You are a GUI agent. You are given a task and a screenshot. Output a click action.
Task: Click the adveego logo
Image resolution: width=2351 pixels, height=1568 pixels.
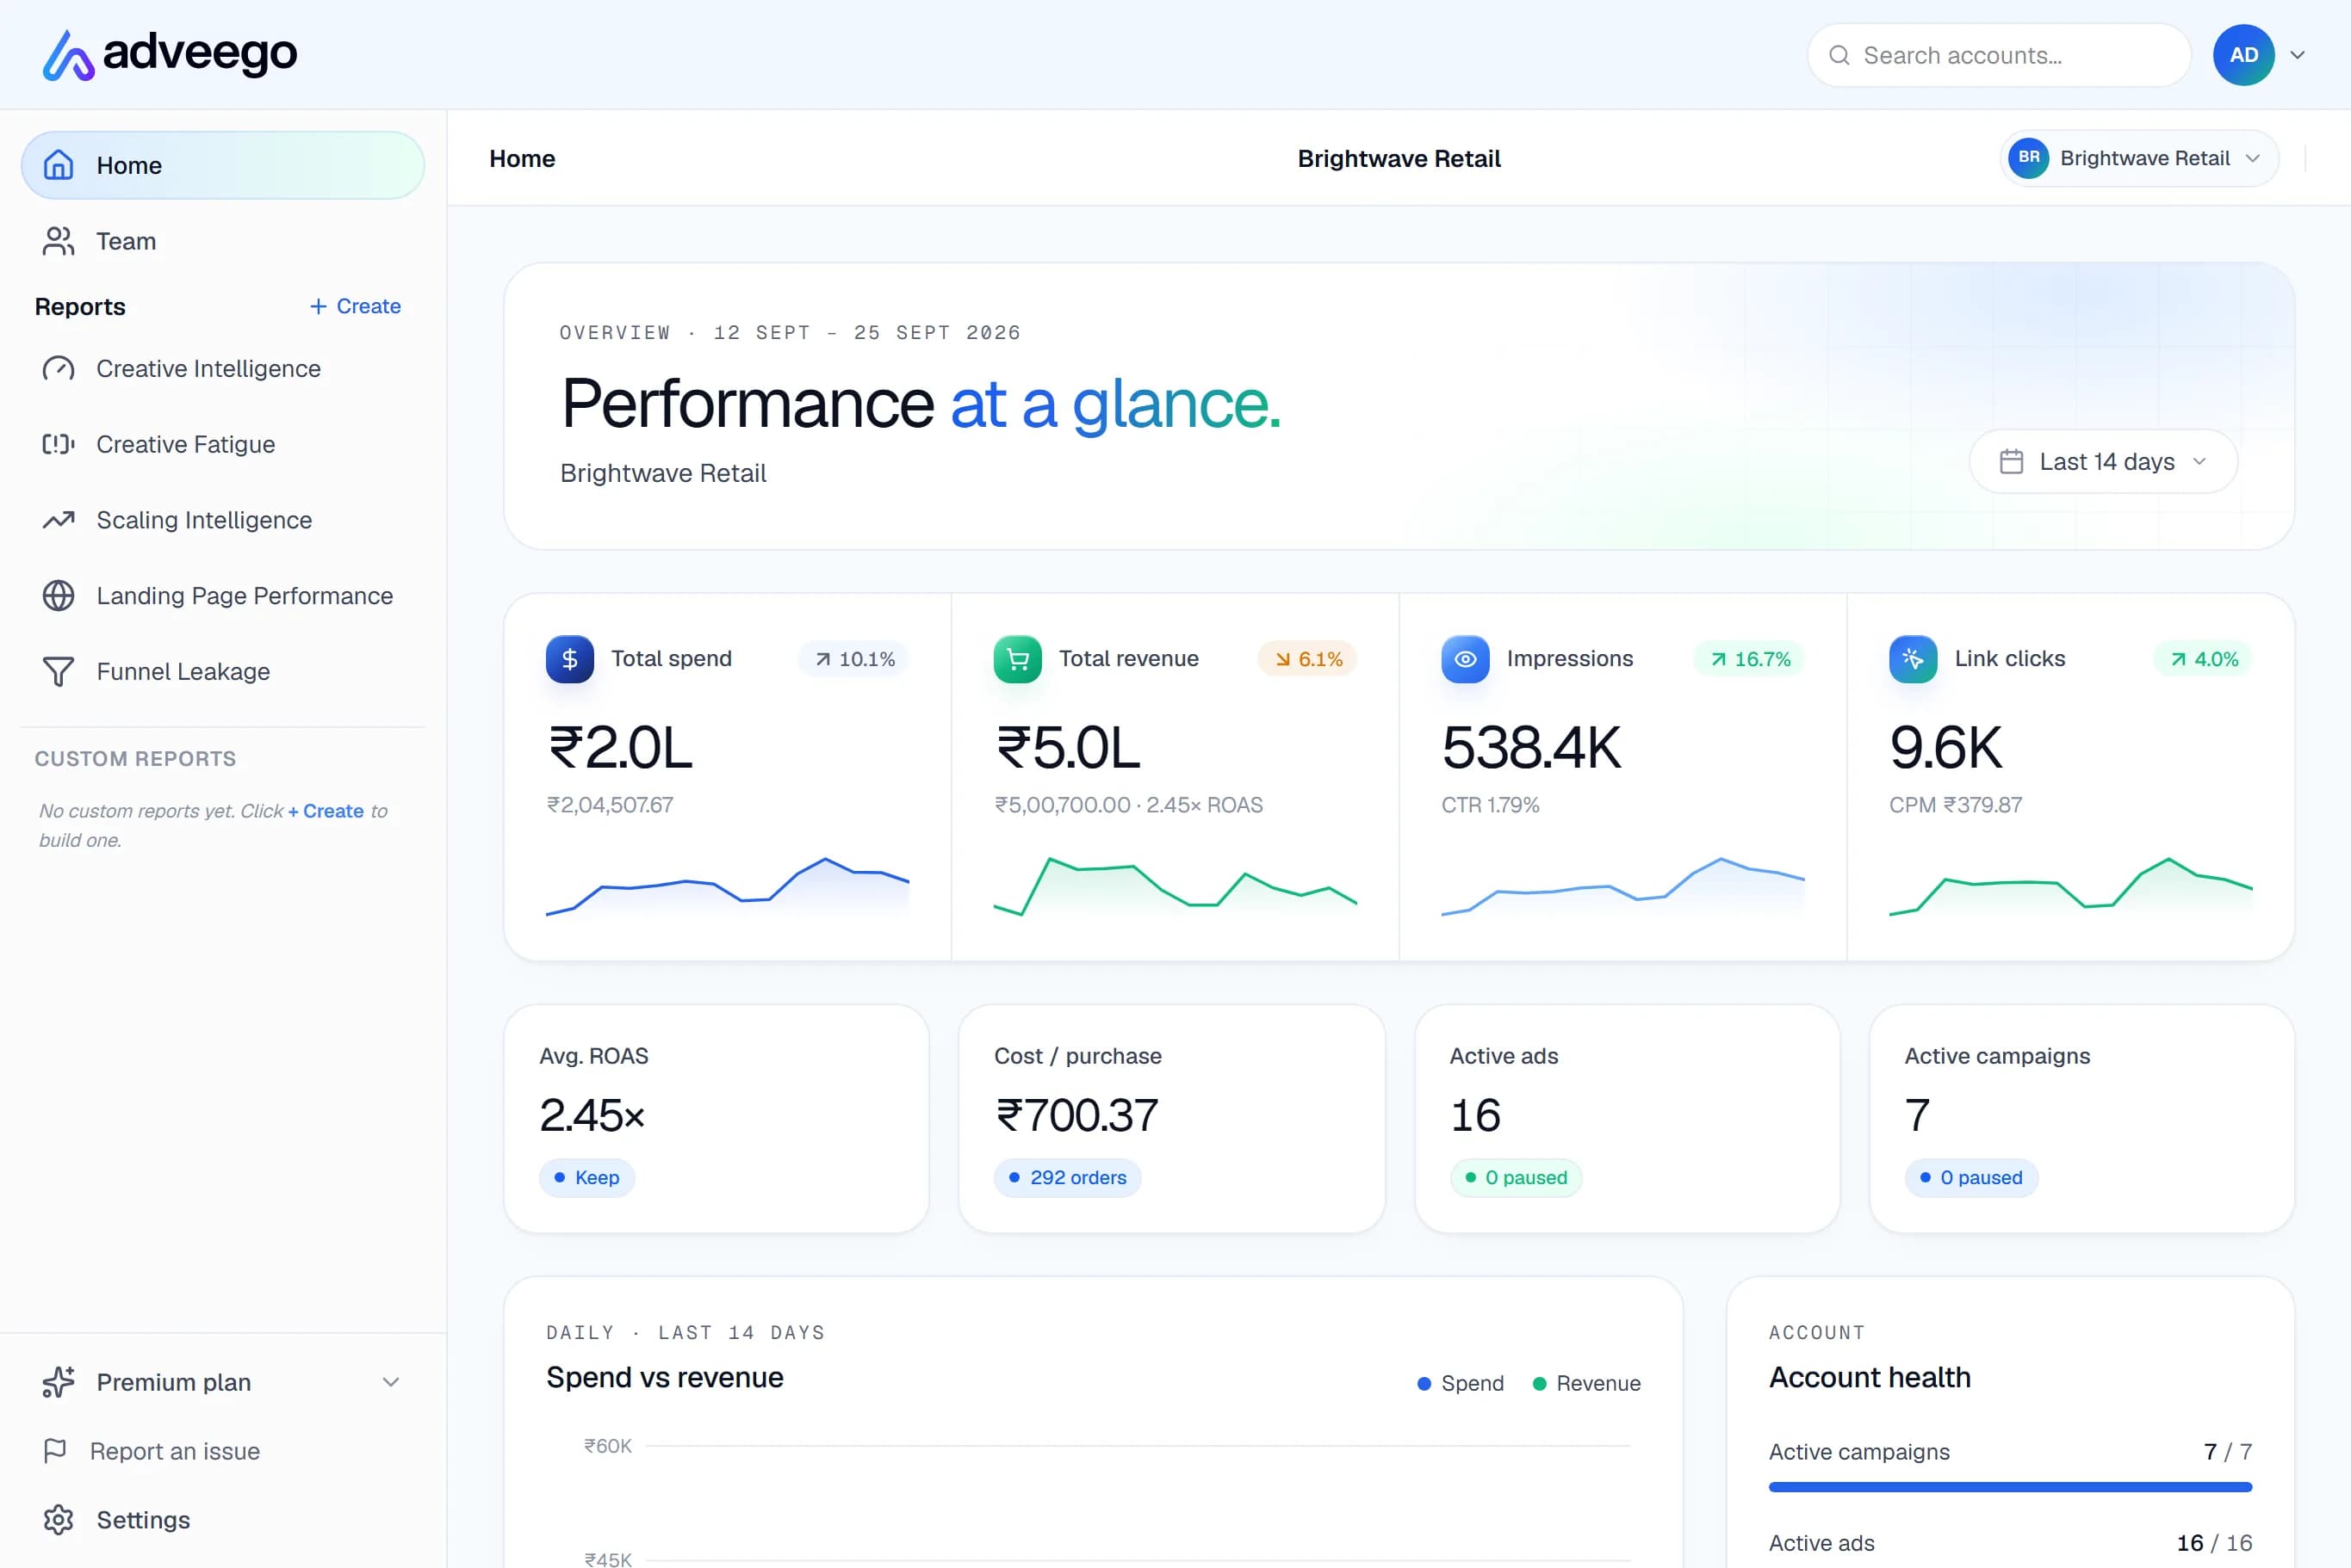click(169, 54)
